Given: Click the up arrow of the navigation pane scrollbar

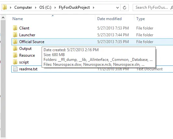Looking at the screenshot, I should 3,17.
